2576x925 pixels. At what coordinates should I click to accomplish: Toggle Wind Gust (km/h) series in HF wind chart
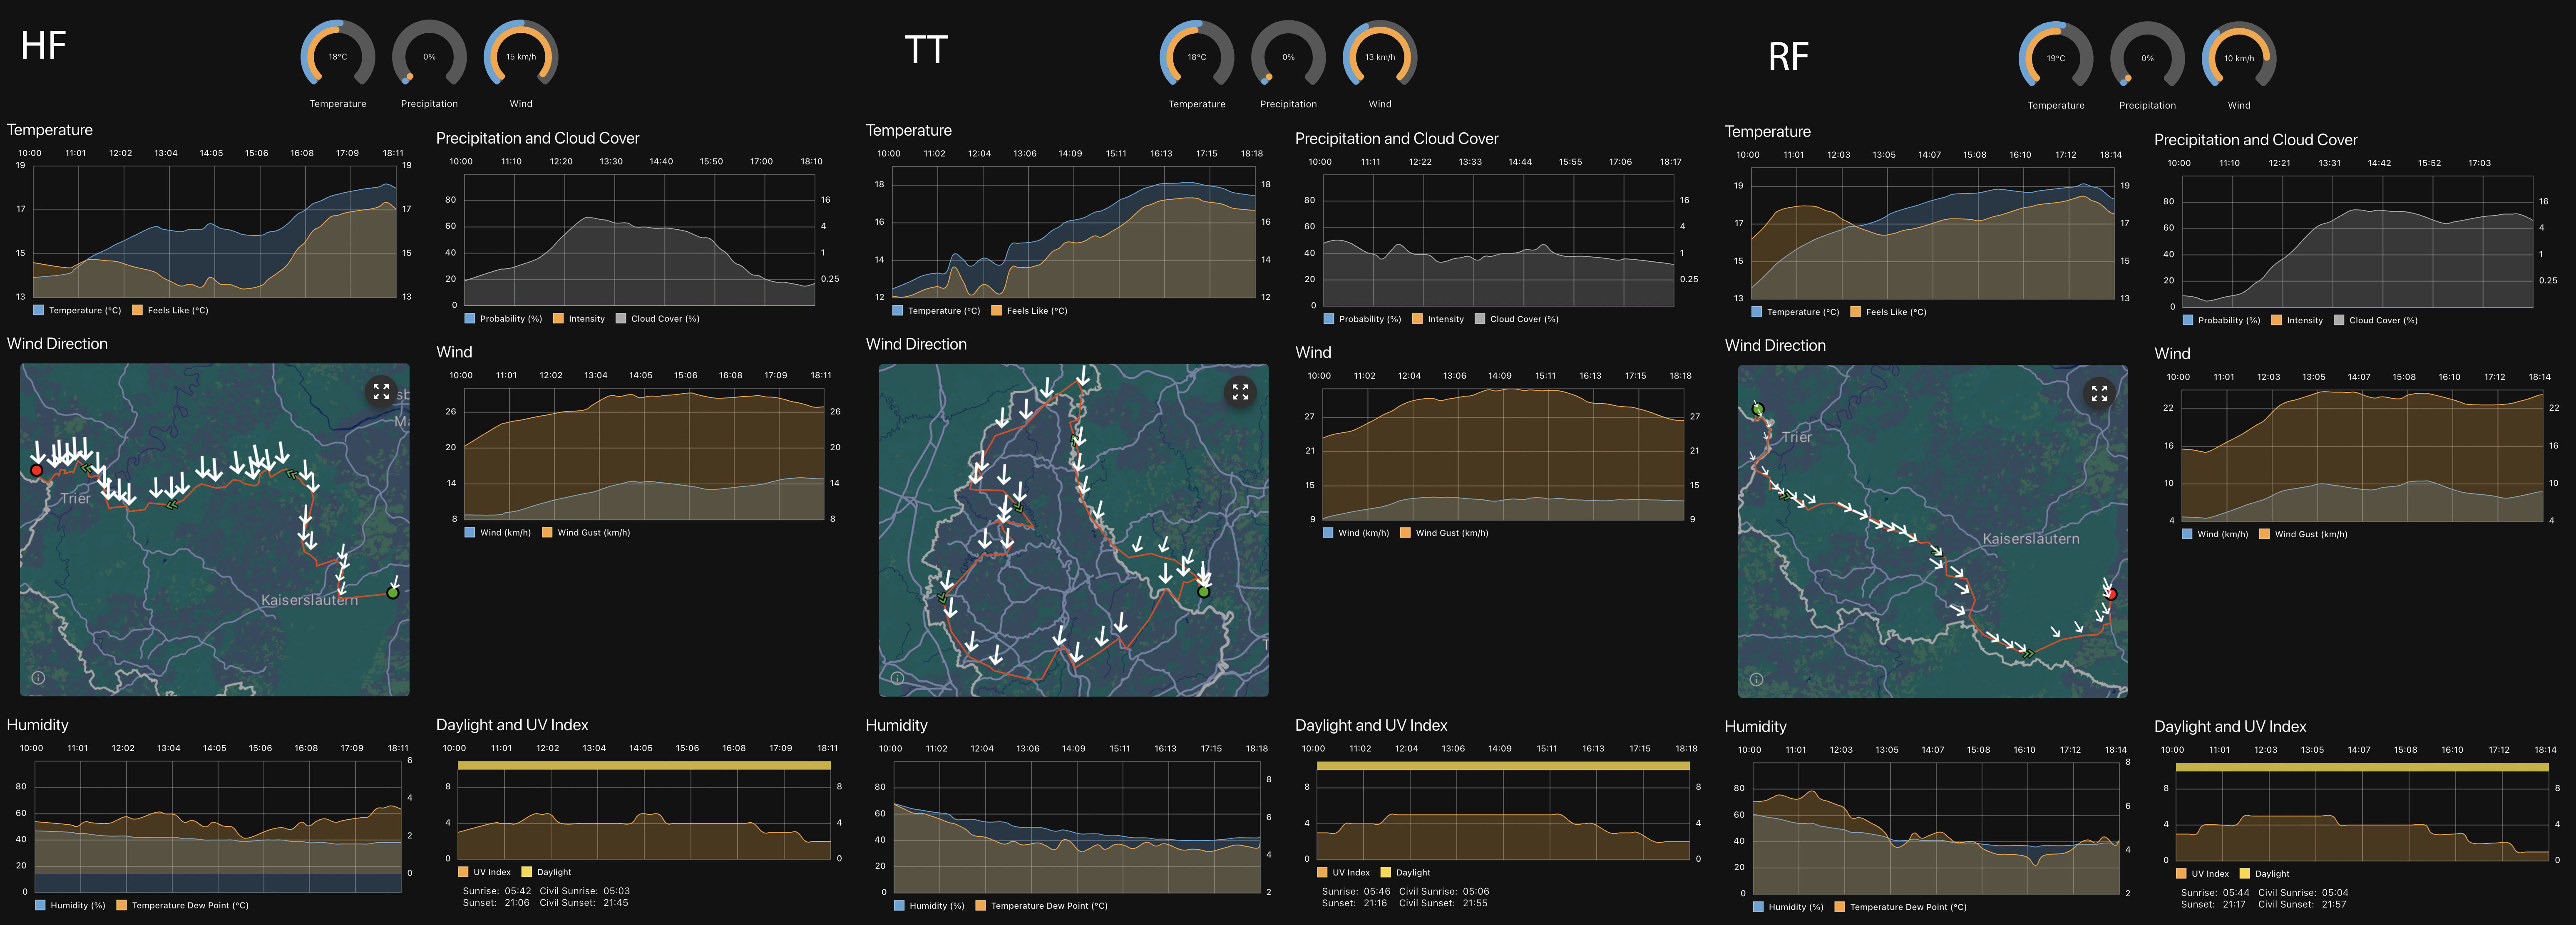click(586, 533)
